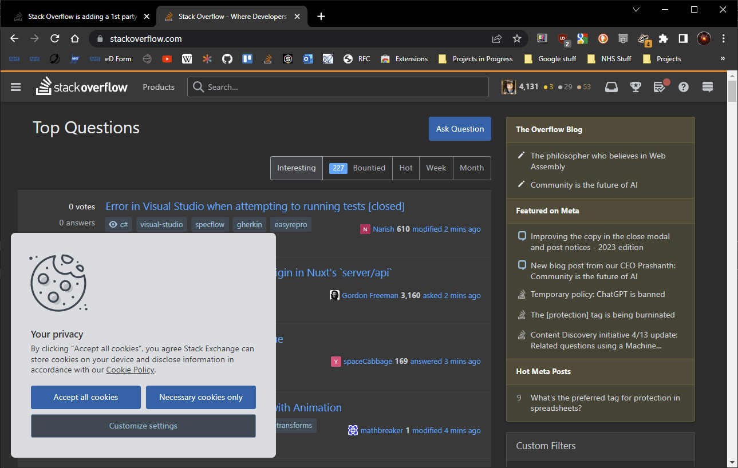This screenshot has width=738, height=468.
Task: Open the Stack Overflow bookmark icon
Action: [267, 58]
